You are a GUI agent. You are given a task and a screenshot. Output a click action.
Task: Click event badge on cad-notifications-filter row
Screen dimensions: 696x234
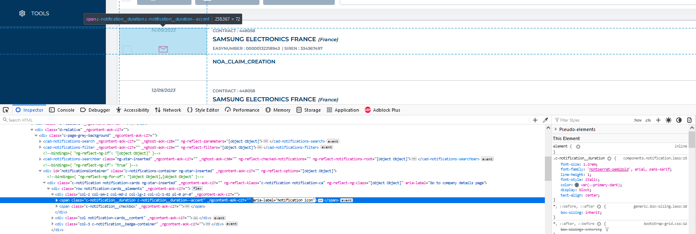[327, 147]
